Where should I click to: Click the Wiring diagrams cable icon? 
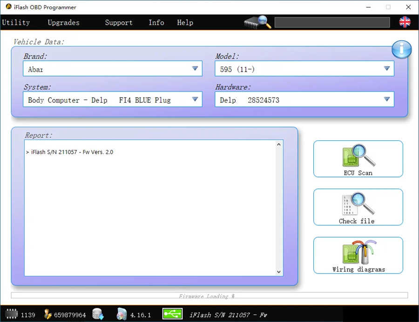pos(359,252)
